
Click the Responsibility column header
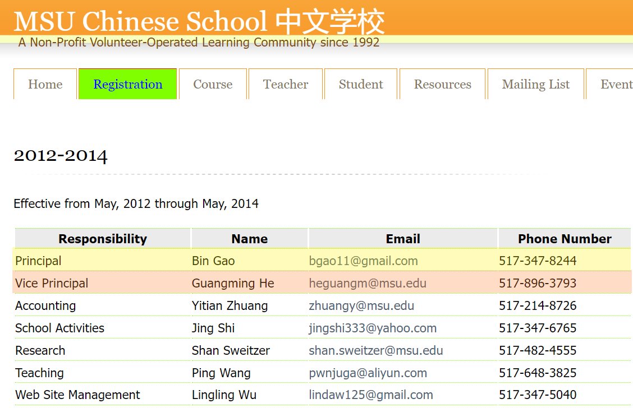point(102,239)
